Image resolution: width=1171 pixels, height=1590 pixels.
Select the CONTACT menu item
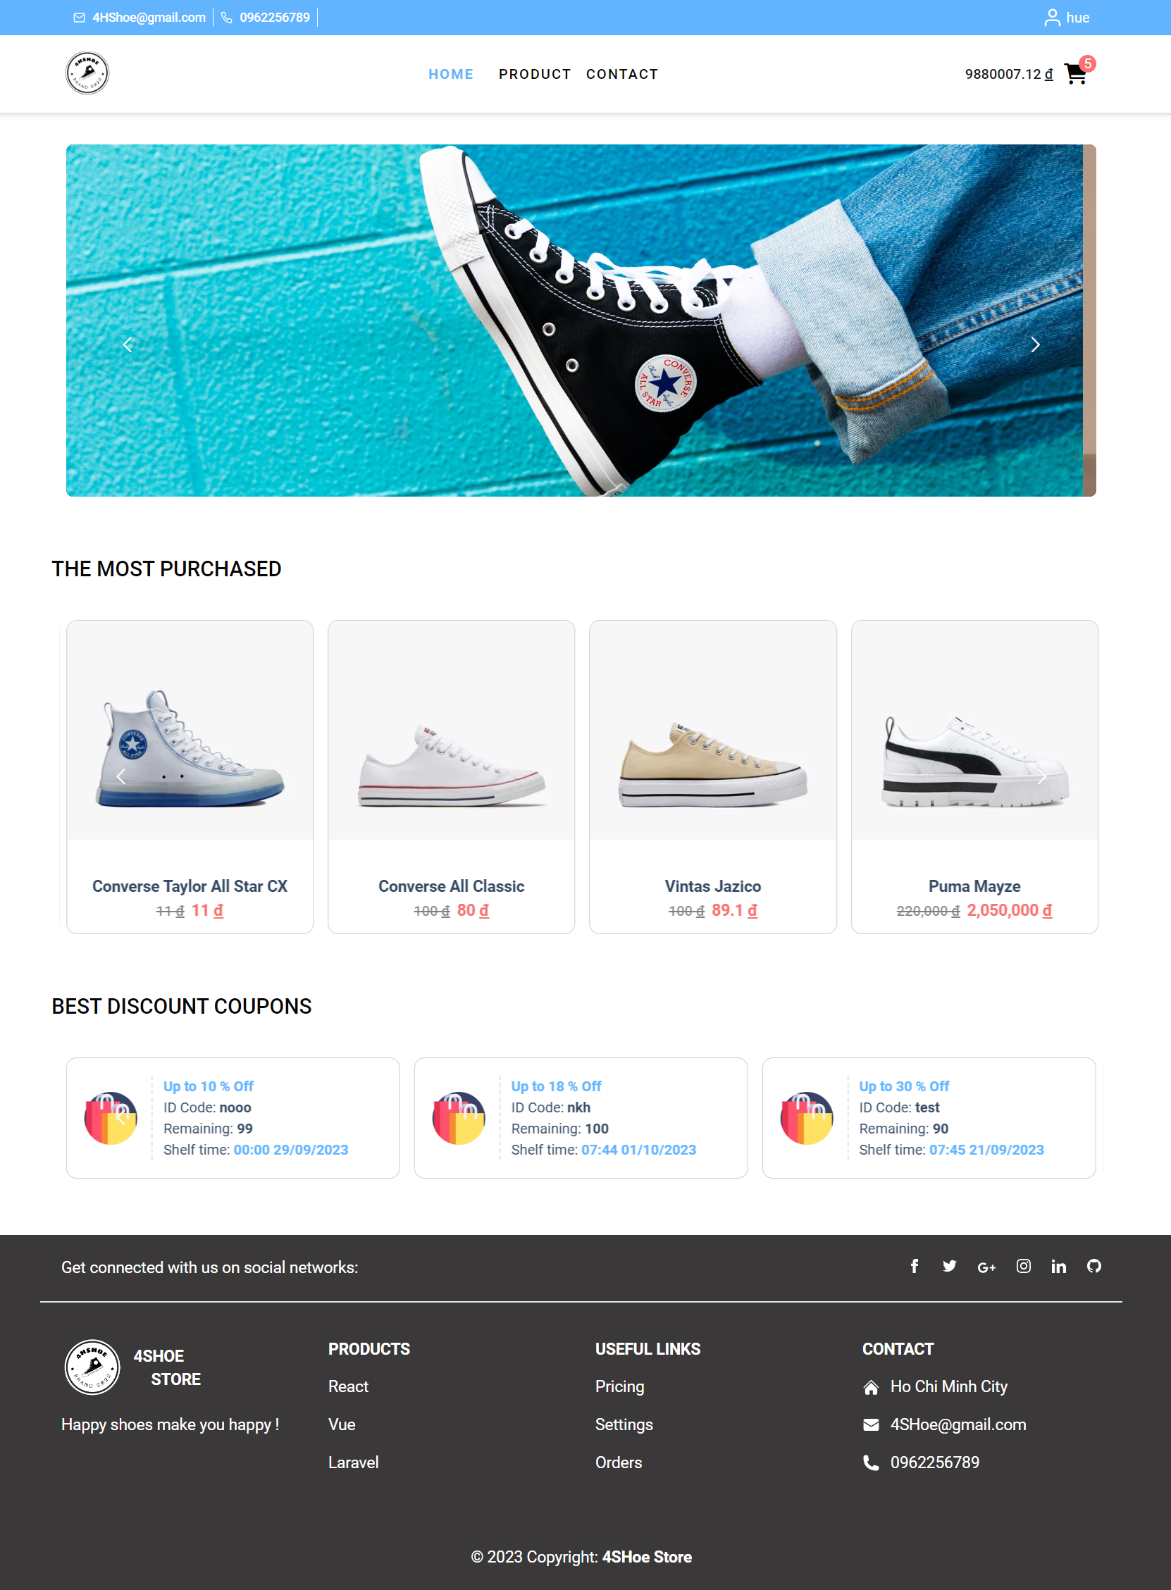[622, 75]
